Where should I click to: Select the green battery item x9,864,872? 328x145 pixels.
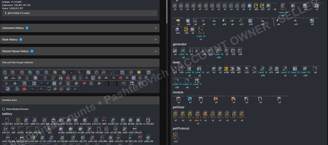click(x=71, y=129)
